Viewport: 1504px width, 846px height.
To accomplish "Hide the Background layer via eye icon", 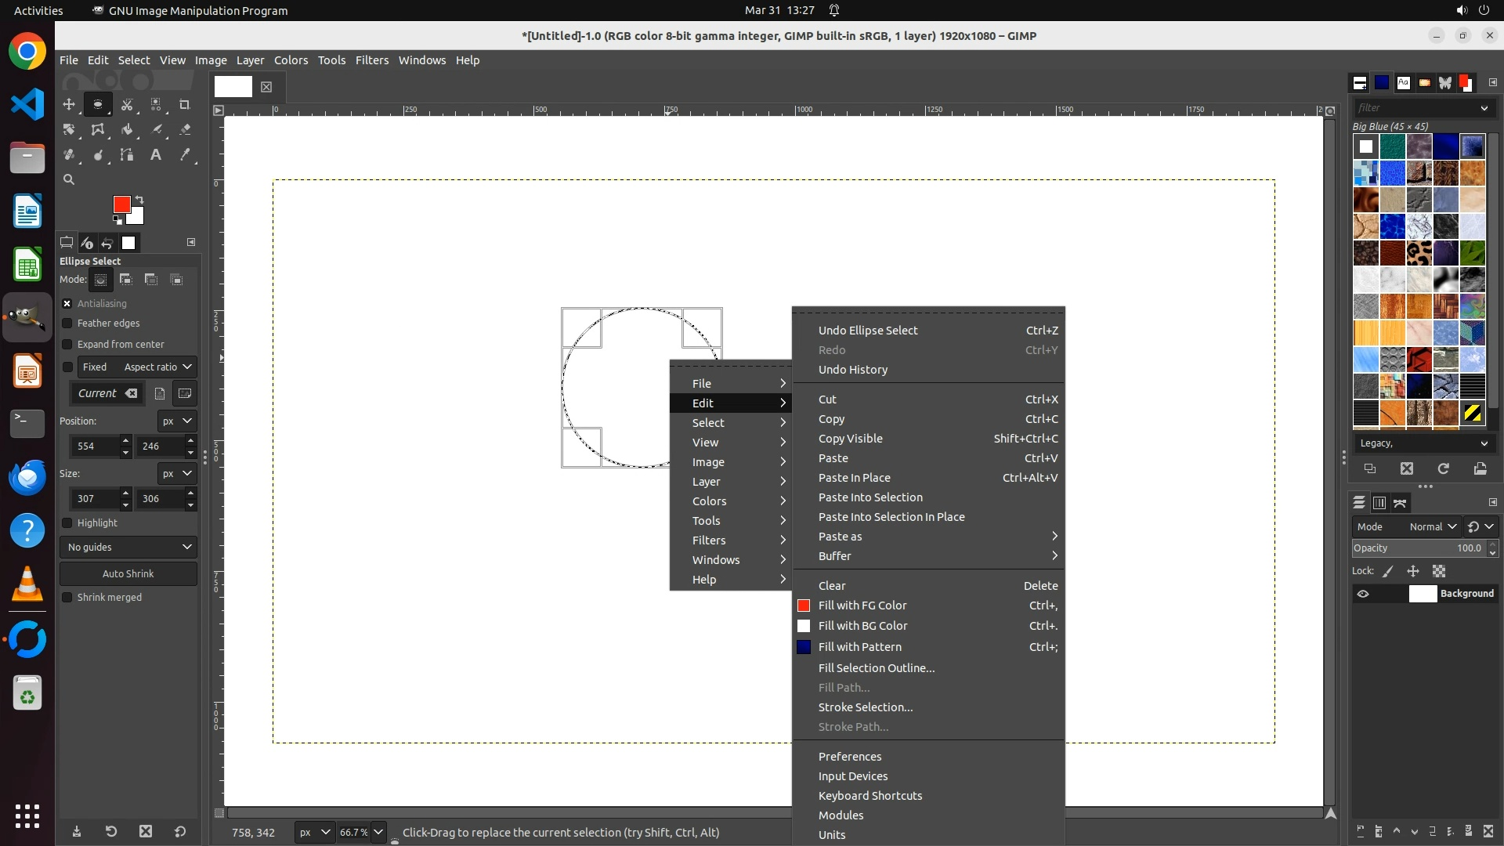I will pyautogui.click(x=1363, y=594).
